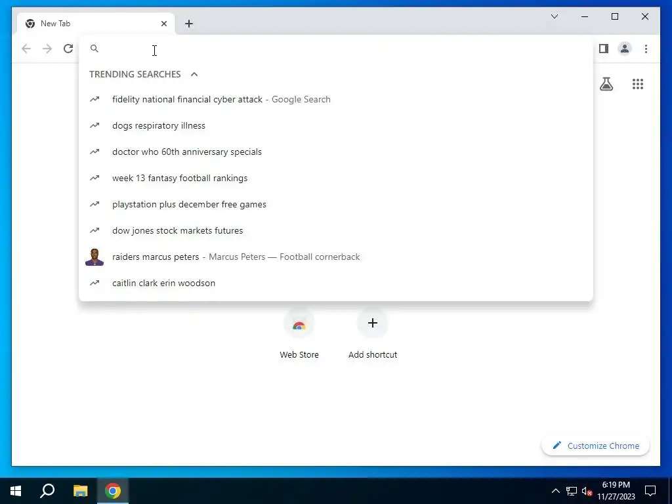
Task: Open Customize Chrome
Action: click(595, 446)
